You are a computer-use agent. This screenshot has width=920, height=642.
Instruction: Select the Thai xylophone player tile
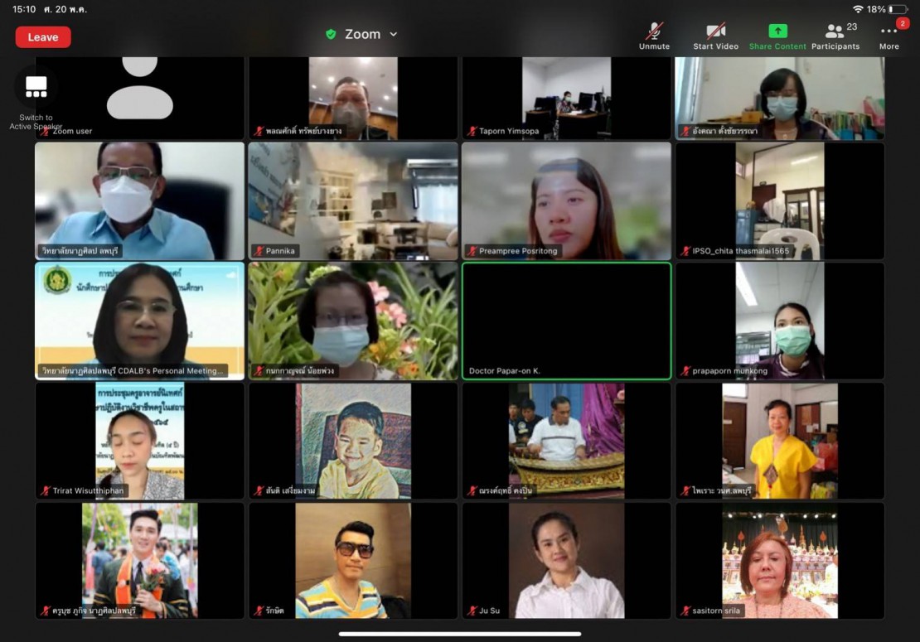click(566, 441)
